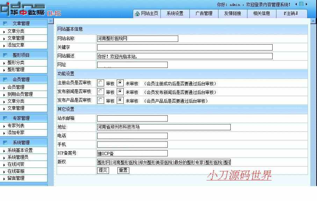Click the 专家管理 section header icon
The width and height of the screenshot is (317, 201).
[5, 118]
